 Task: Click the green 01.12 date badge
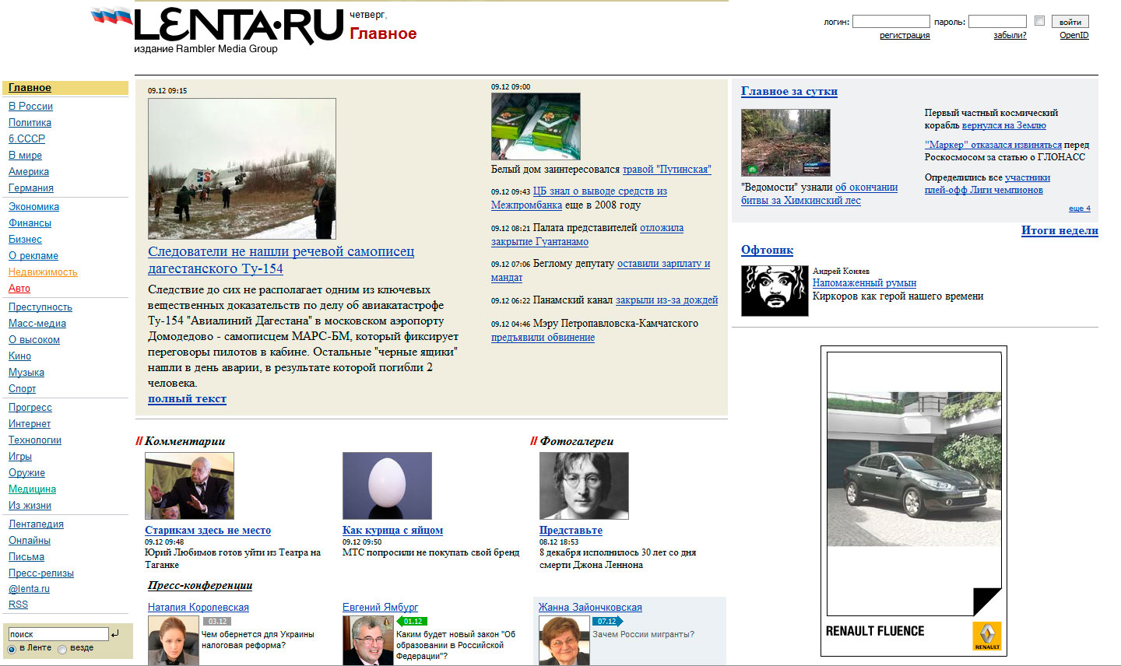pos(412,621)
